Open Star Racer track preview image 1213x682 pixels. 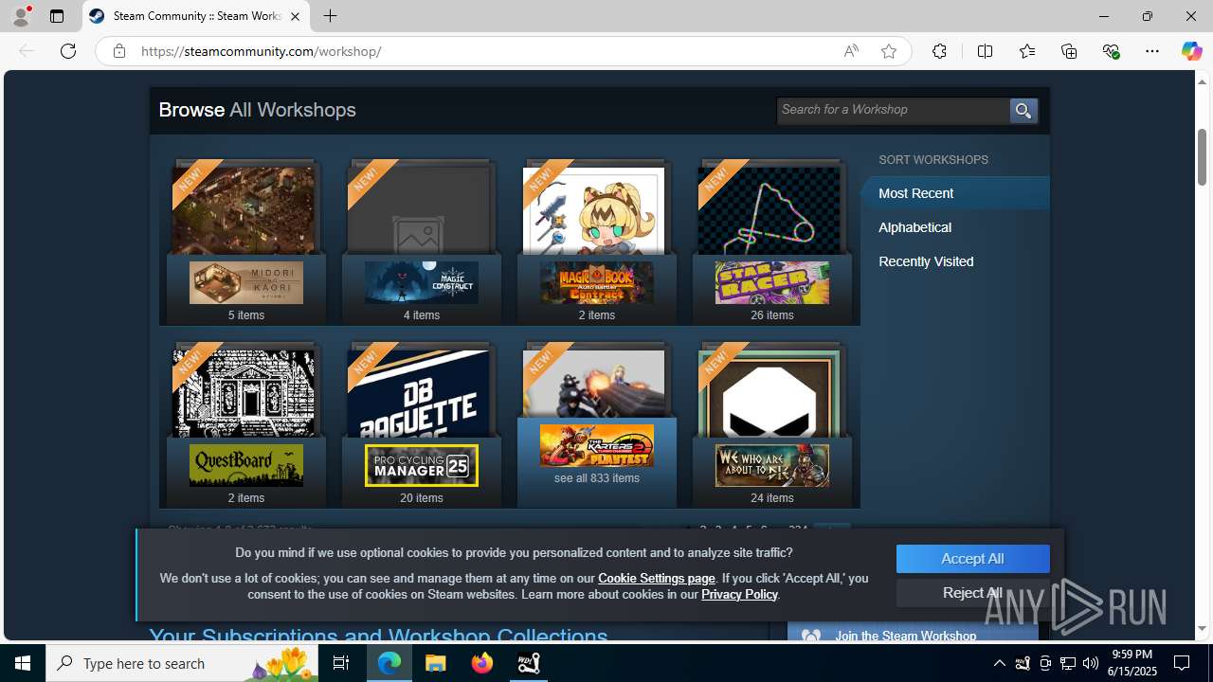tap(769, 210)
